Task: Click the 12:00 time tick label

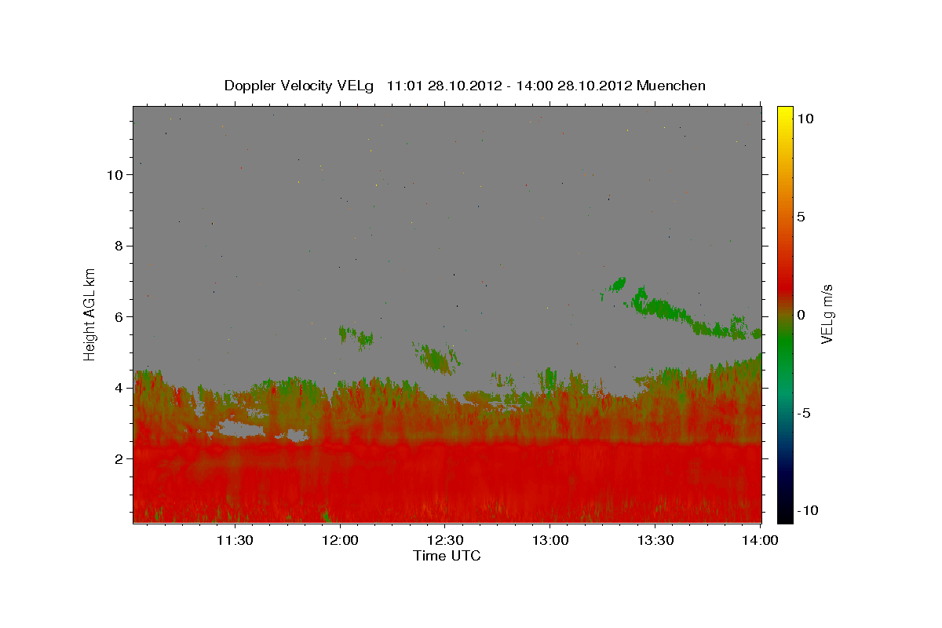Action: pos(339,541)
